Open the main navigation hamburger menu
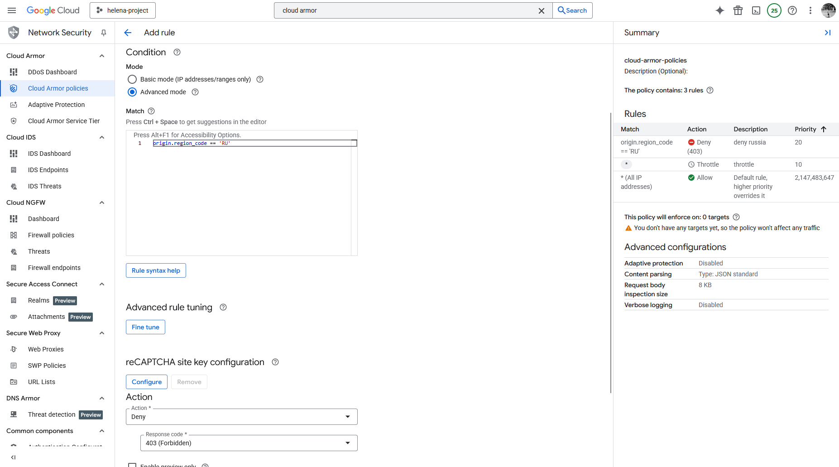This screenshot has width=839, height=467. tap(12, 10)
